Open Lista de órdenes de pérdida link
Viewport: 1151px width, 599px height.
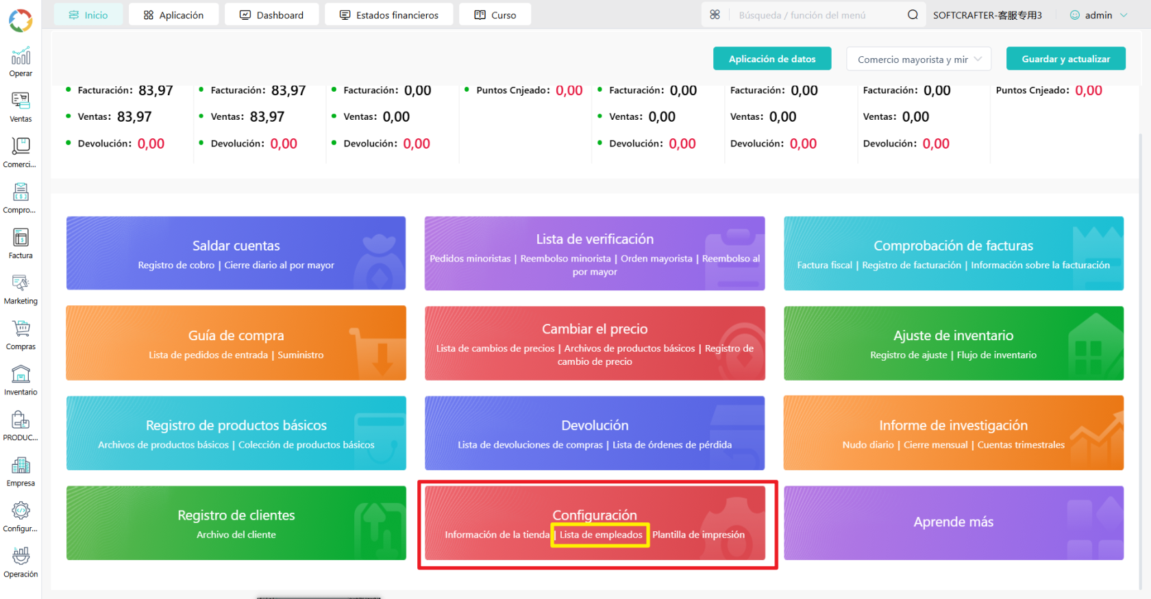tap(672, 445)
